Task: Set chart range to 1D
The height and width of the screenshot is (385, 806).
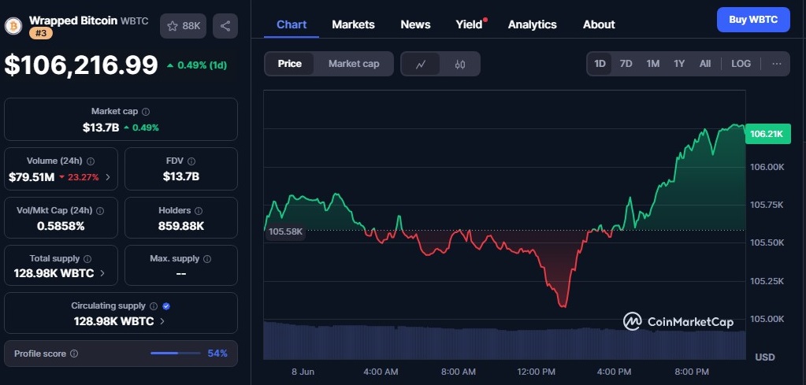Action: click(x=600, y=64)
